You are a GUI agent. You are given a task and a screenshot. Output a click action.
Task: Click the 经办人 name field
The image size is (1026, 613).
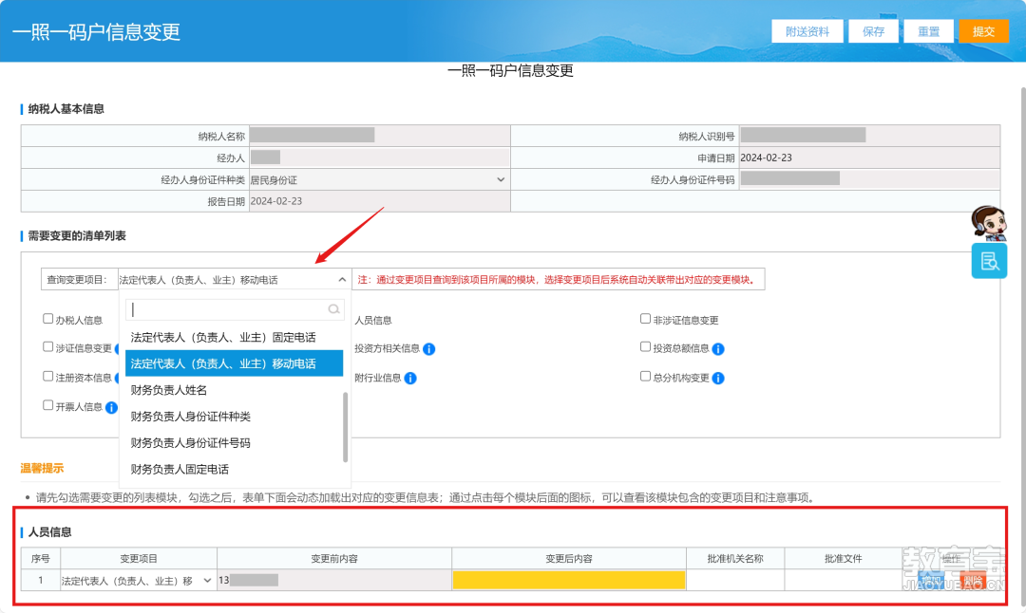(379, 158)
